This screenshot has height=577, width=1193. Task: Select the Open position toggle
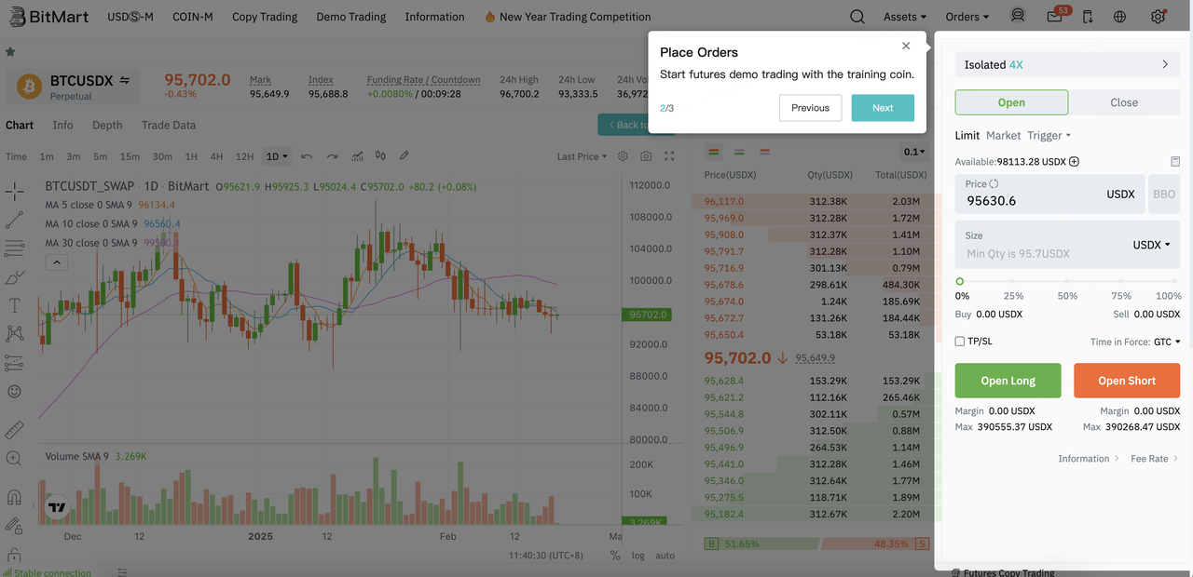(x=1011, y=102)
